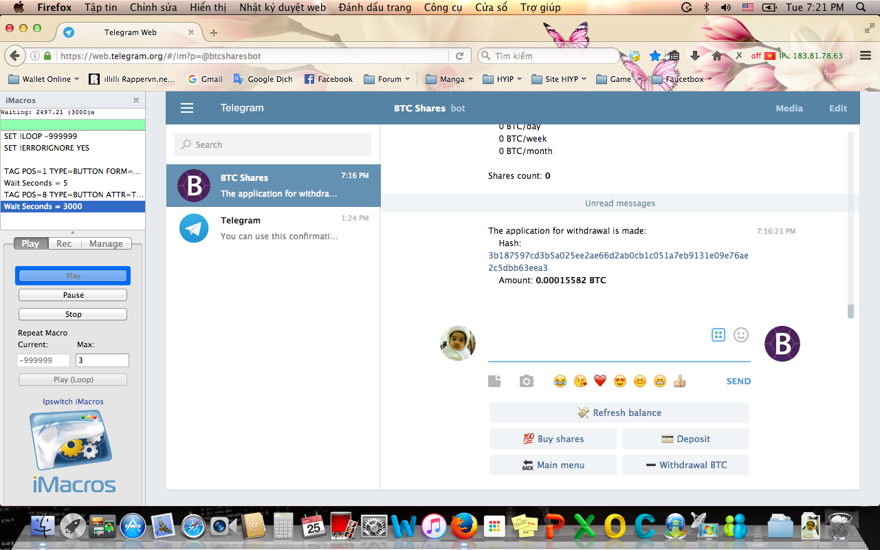
Task: Send the message with SEND
Action: 738,381
